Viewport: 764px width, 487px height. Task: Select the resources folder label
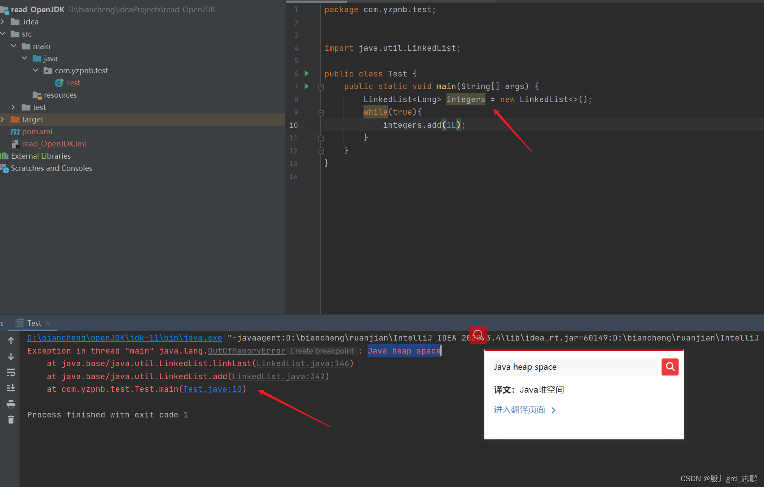click(x=60, y=95)
